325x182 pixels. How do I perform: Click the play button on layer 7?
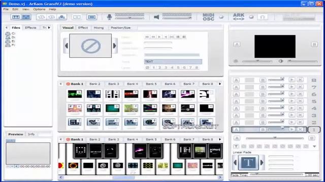[x=292, y=87]
